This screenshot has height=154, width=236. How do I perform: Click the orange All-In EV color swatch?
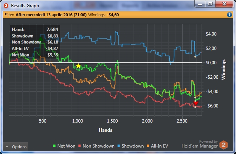point(148,146)
